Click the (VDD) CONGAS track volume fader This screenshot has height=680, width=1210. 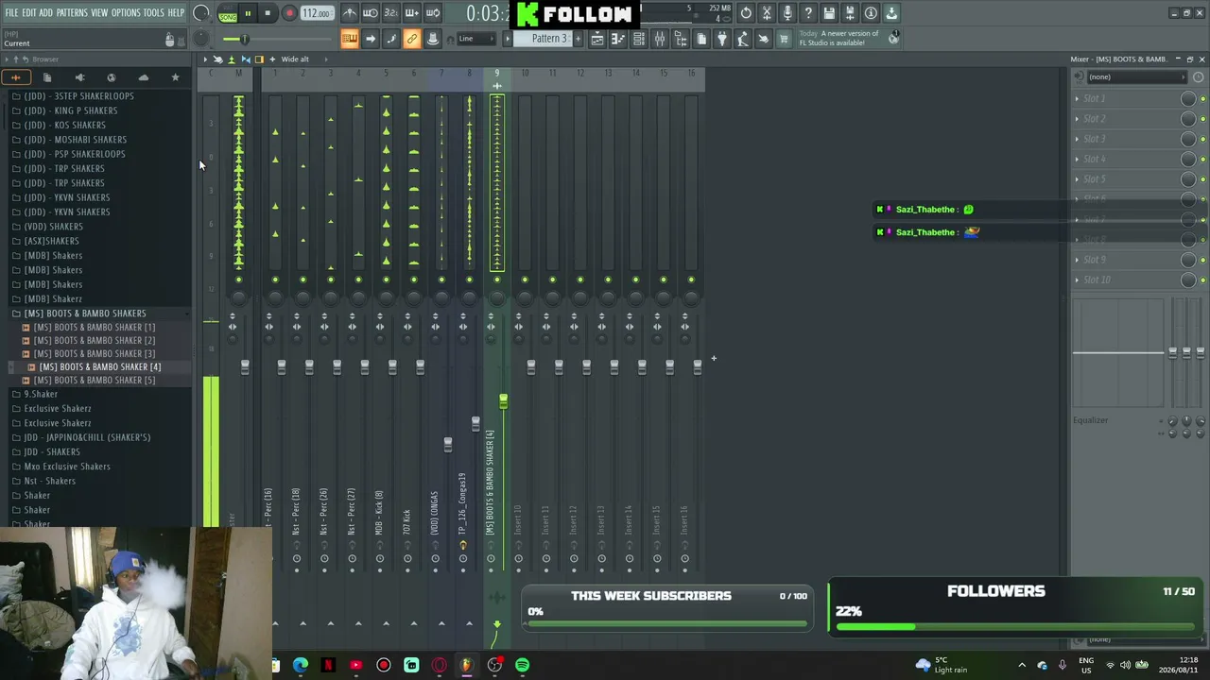(448, 443)
